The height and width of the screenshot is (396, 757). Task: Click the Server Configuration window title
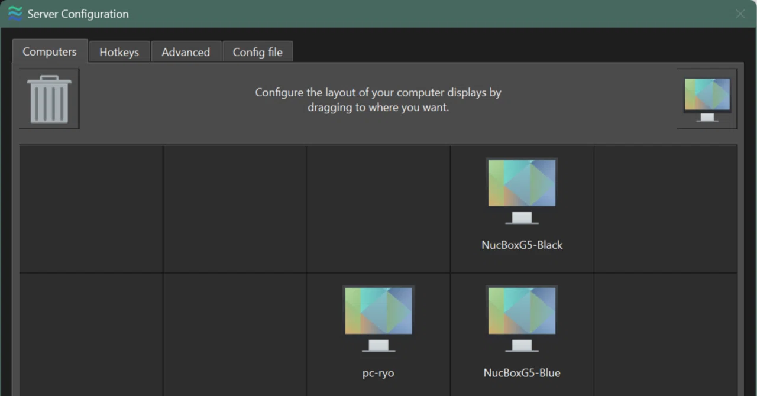[78, 14]
